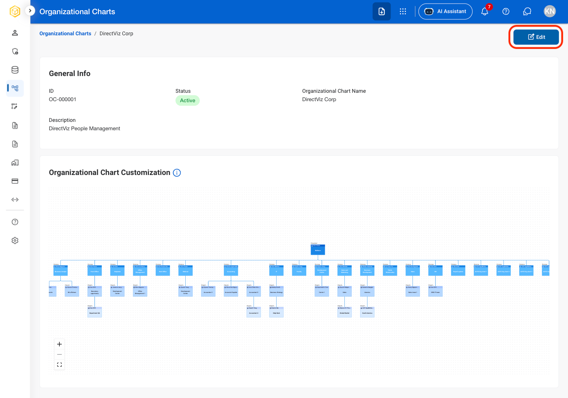Select the Payroll system division node

(x=458, y=270)
